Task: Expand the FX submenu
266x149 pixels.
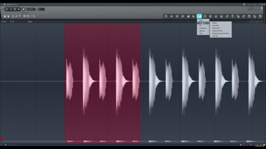Action: click(x=203, y=26)
